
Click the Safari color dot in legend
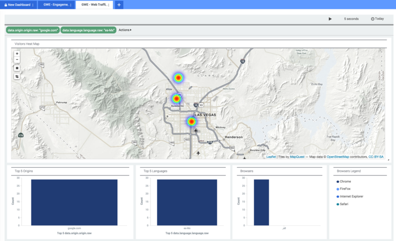(x=337, y=204)
